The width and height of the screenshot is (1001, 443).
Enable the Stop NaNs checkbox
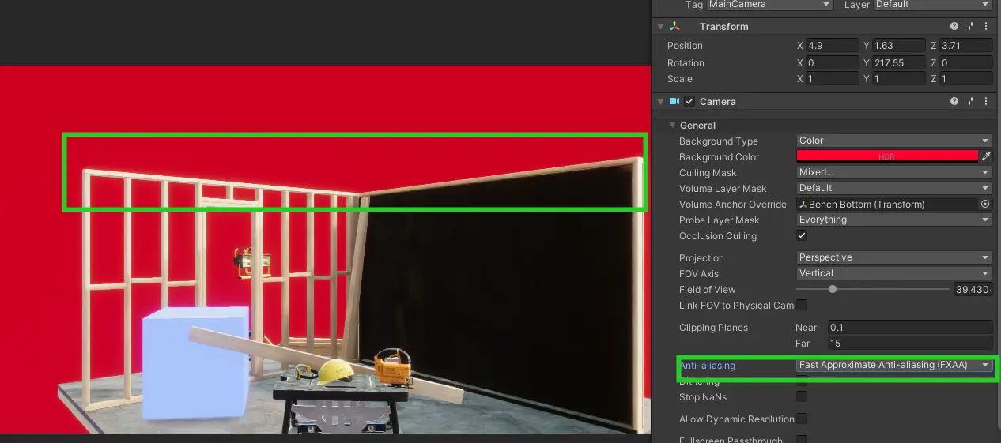click(802, 396)
